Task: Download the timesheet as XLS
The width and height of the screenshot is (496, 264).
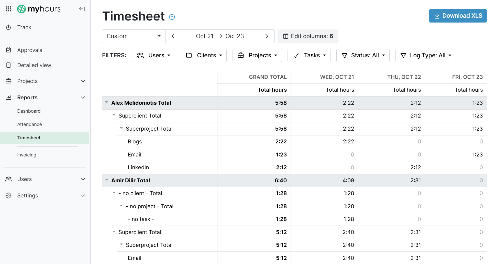Action: (458, 16)
